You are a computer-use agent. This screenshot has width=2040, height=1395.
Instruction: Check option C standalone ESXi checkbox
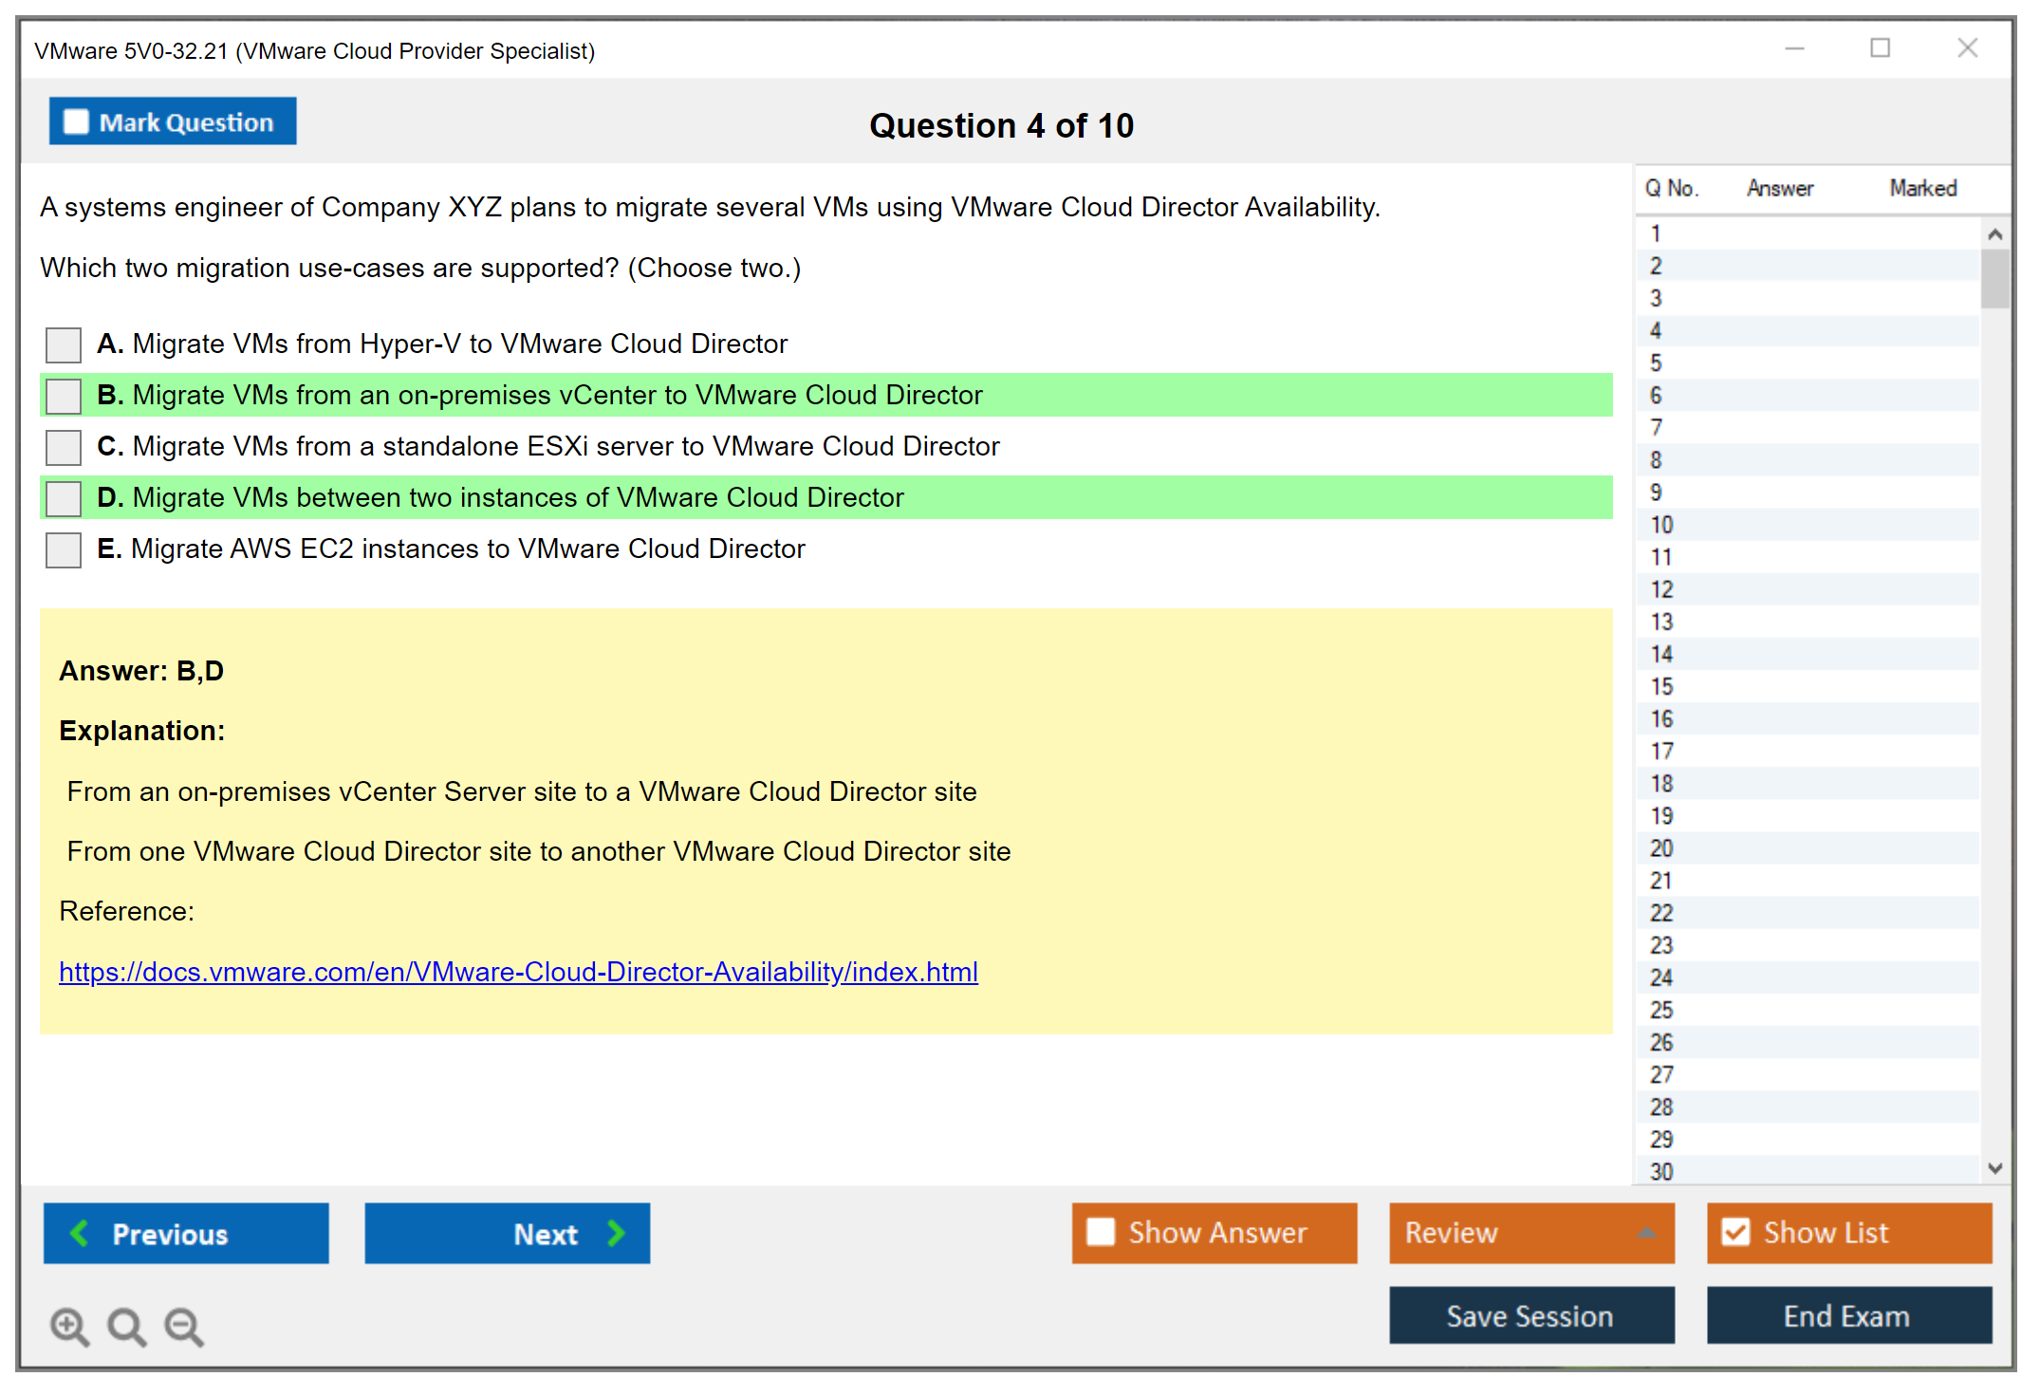coord(64,447)
